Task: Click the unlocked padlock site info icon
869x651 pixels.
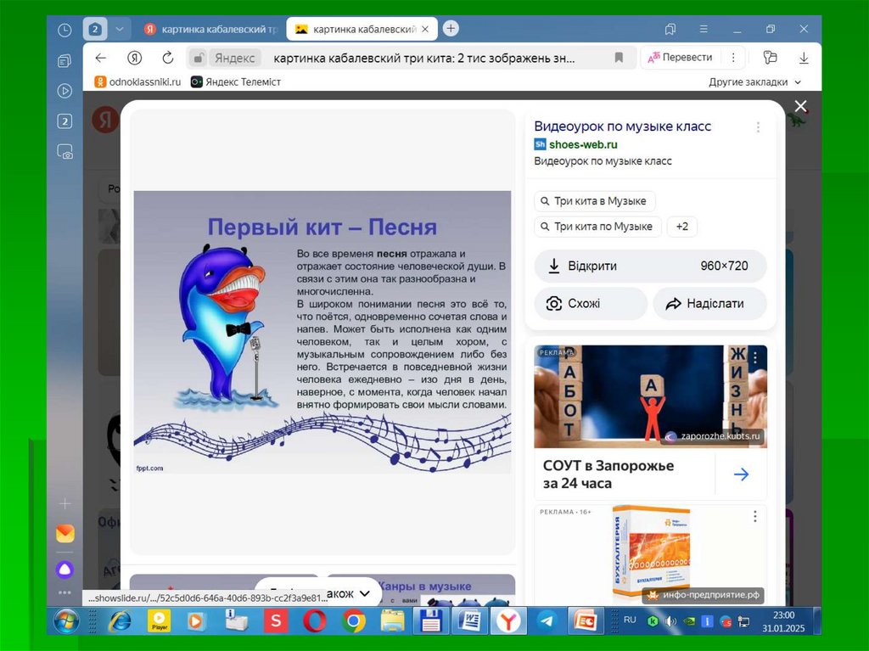Action: point(198,58)
